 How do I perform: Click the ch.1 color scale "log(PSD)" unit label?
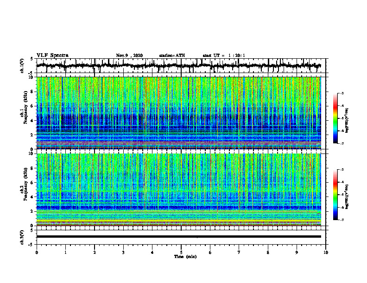point(348,120)
